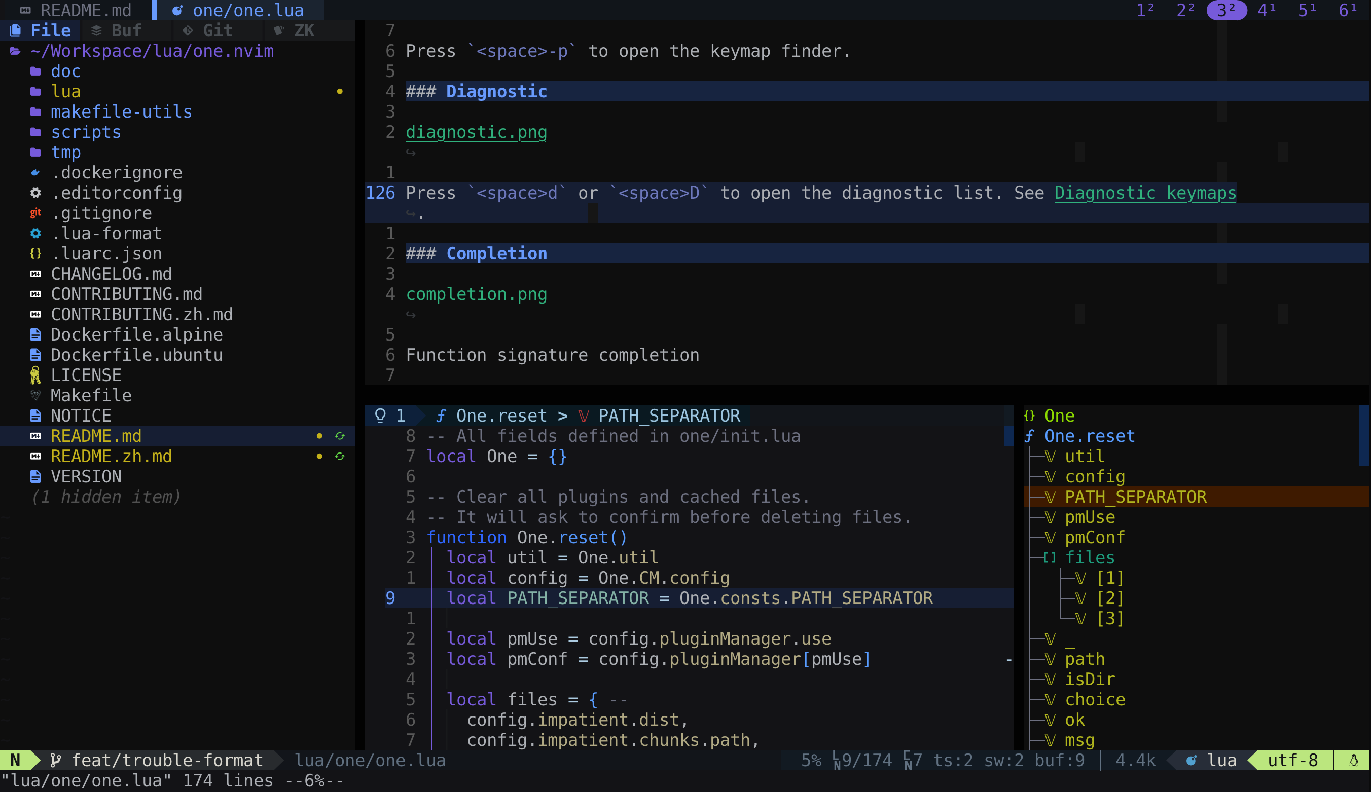Open README.md in the file tree
Viewport: 1371px width, 792px height.
tap(96, 436)
